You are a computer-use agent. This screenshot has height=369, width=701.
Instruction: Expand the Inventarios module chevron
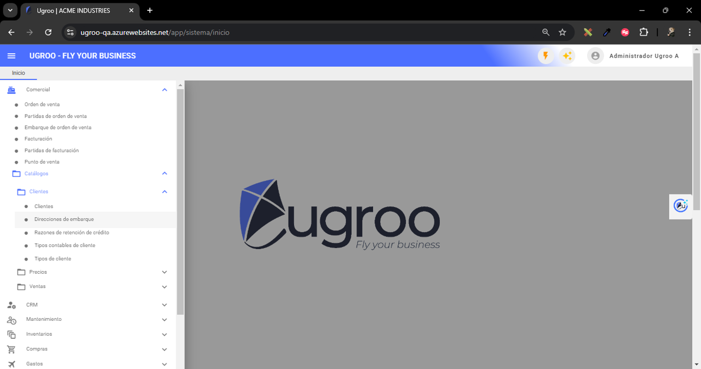(x=164, y=335)
